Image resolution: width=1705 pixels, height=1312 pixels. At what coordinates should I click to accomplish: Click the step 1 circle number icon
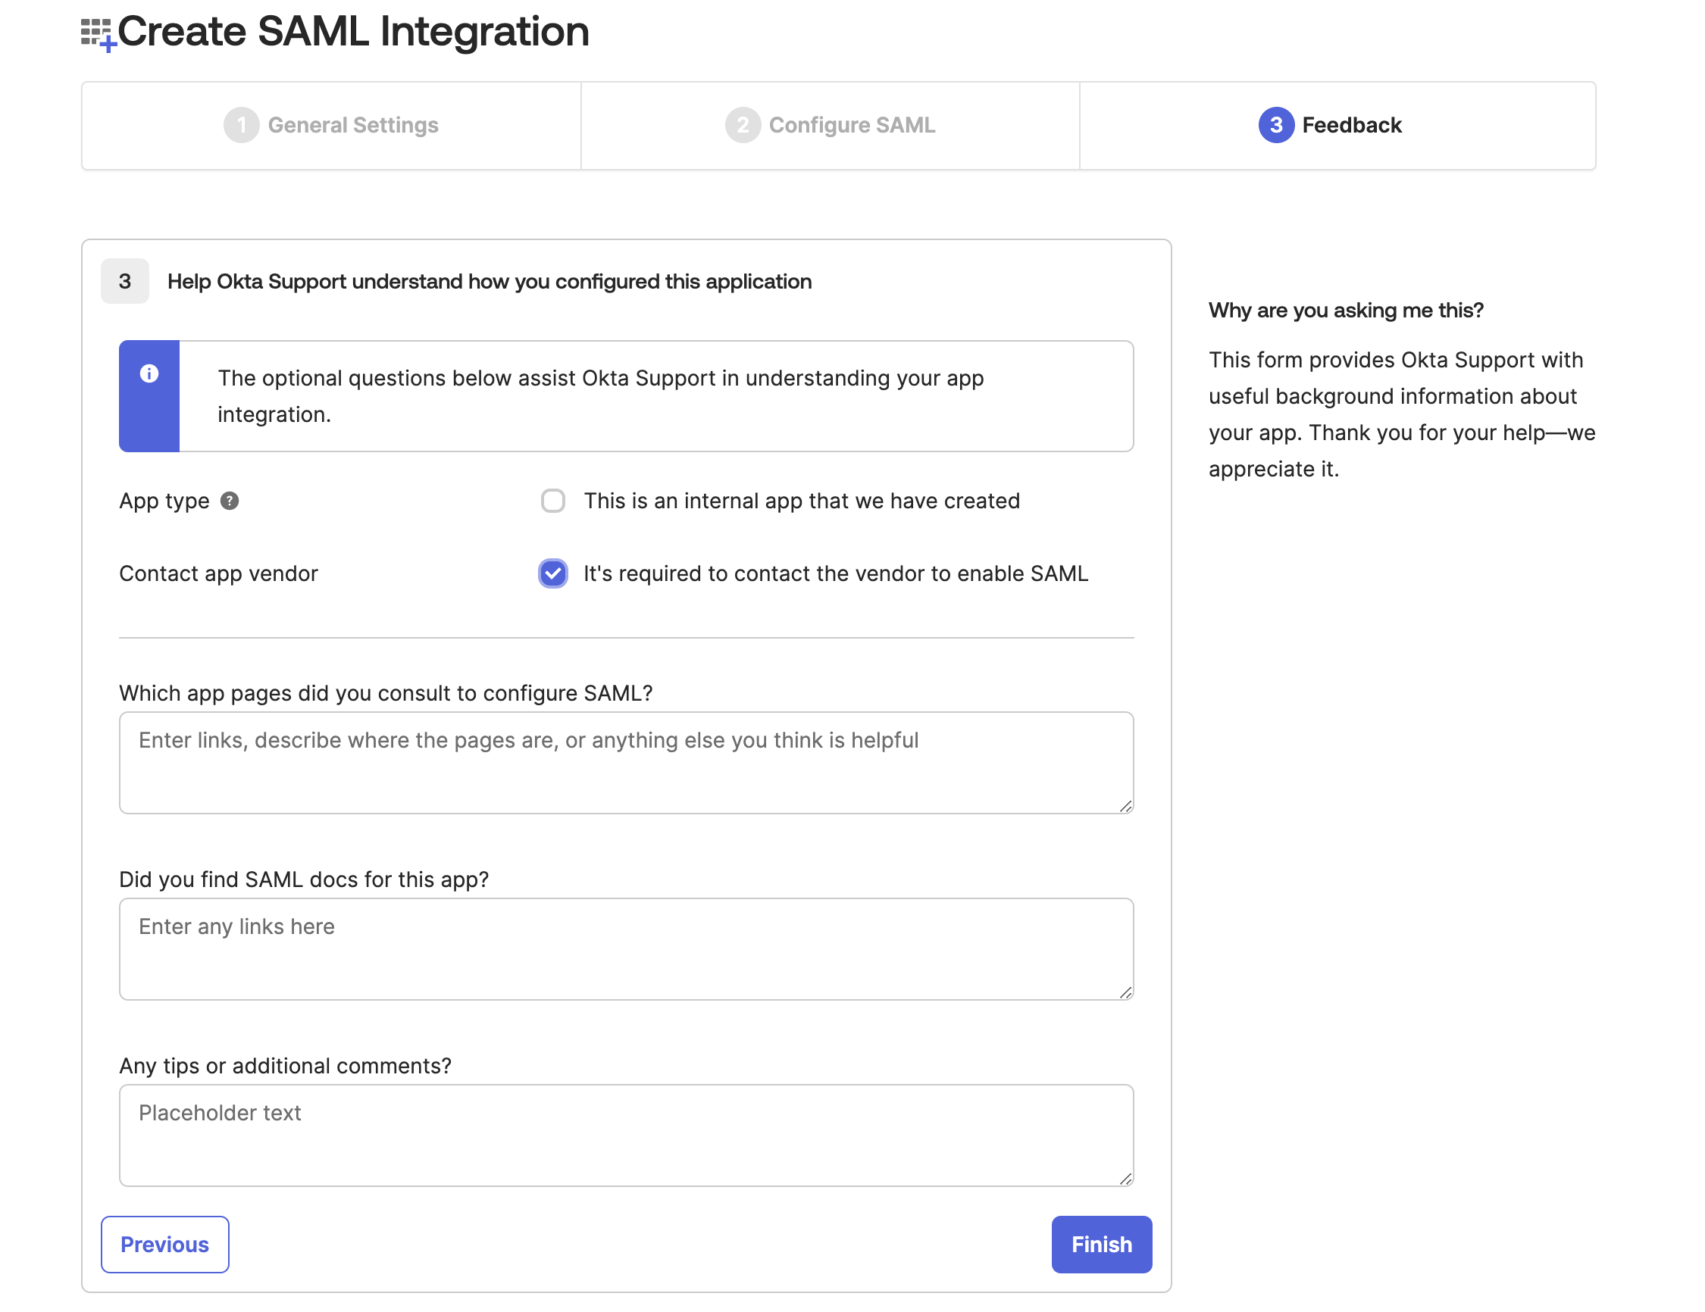click(241, 125)
